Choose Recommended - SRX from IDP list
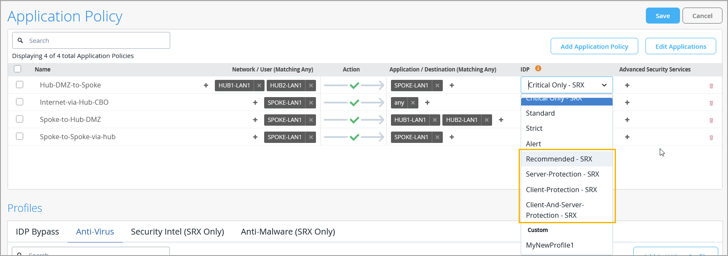 click(559, 159)
